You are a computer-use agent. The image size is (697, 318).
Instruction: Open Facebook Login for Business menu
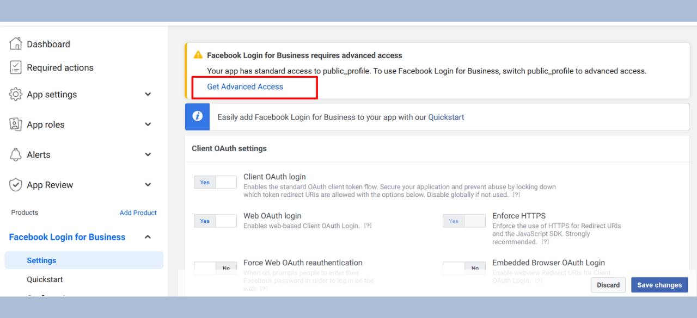67,237
